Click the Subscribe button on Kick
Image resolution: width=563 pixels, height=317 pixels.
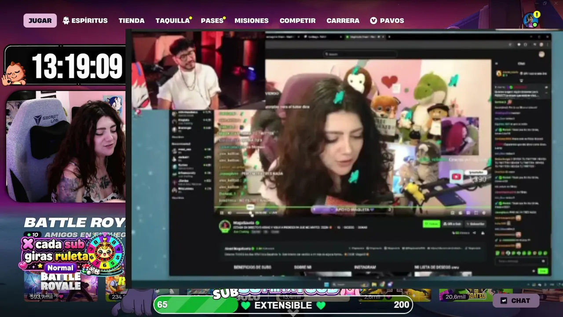pyautogui.click(x=475, y=224)
